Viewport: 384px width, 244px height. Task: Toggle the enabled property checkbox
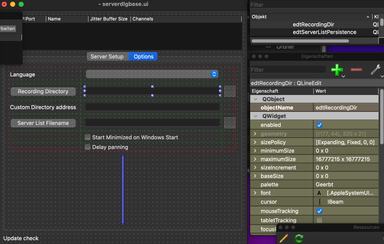click(x=319, y=125)
